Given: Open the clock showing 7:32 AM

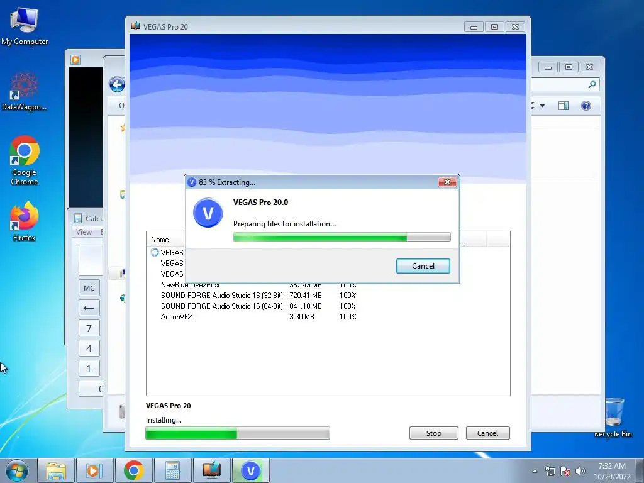Looking at the screenshot, I should (612, 471).
